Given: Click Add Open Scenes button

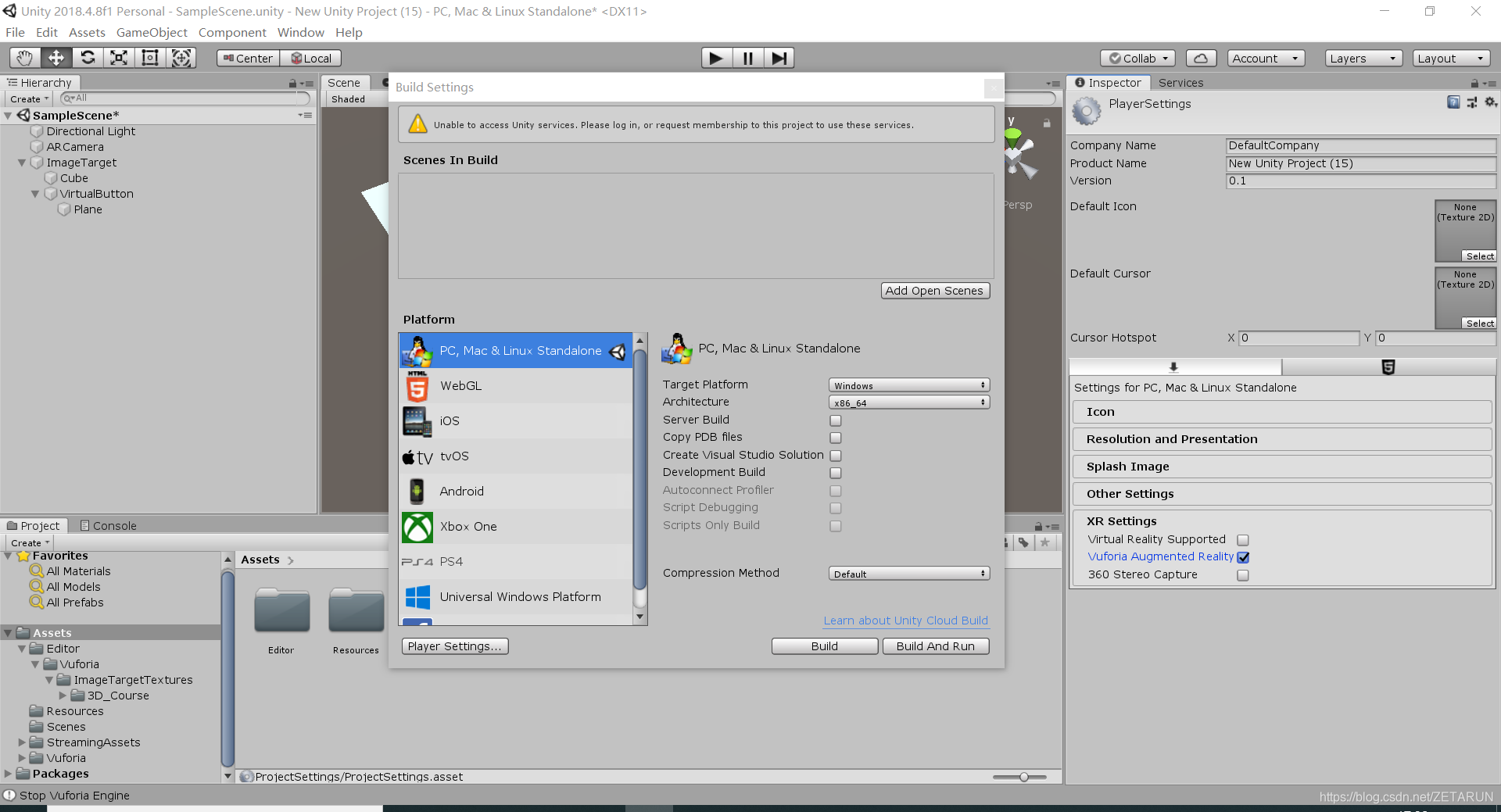Looking at the screenshot, I should pyautogui.click(x=935, y=291).
